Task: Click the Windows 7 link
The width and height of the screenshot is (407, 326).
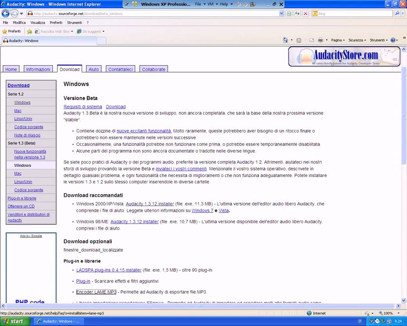Action: [x=203, y=211]
